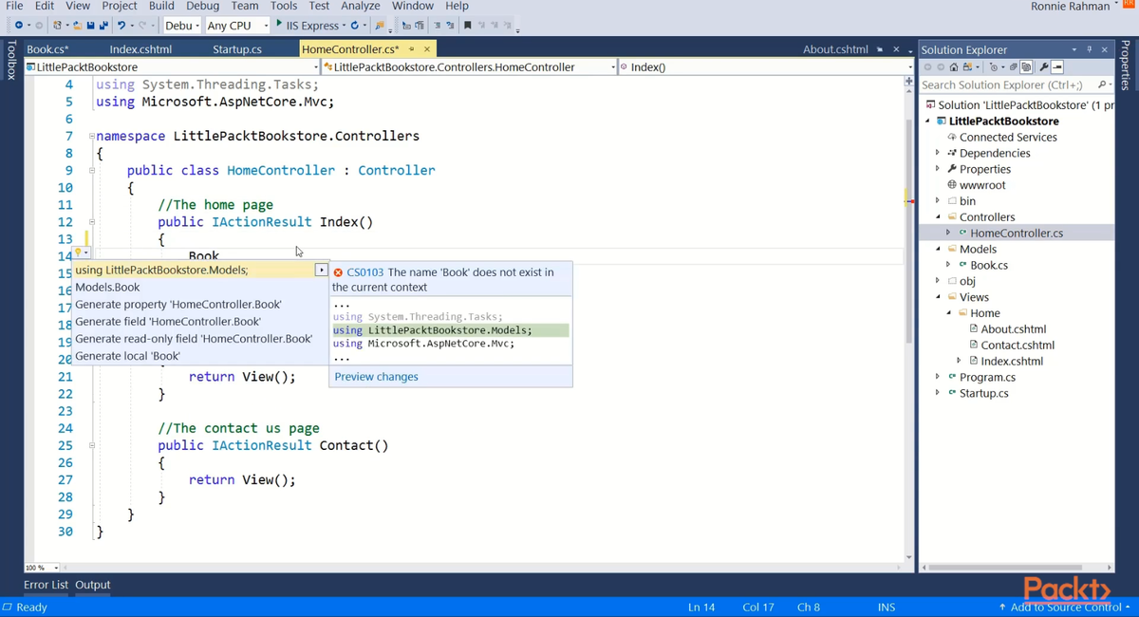This screenshot has height=617, width=1139.
Task: Expand the Dependencies node
Action: [x=938, y=153]
